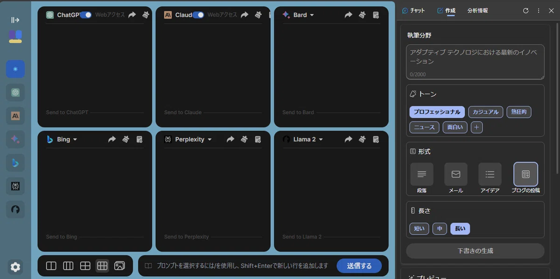This screenshot has width=560, height=279.
Task: Open Perplexity from the left sidebar
Action: coord(15,186)
